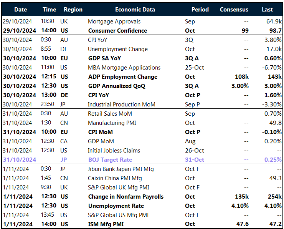Click the Consensus column header
Screen dimensions: 284x229
234,10
